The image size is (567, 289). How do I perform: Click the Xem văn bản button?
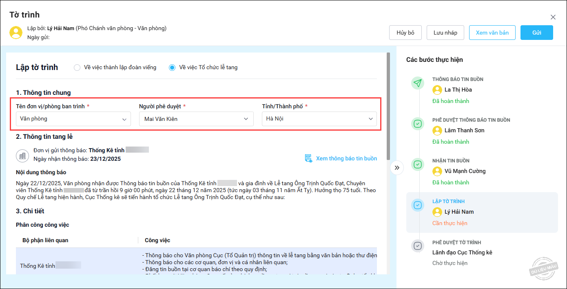[492, 33]
